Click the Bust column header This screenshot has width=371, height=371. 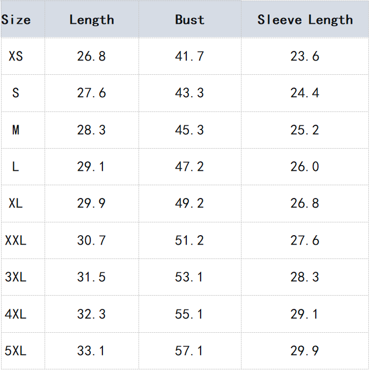click(189, 20)
